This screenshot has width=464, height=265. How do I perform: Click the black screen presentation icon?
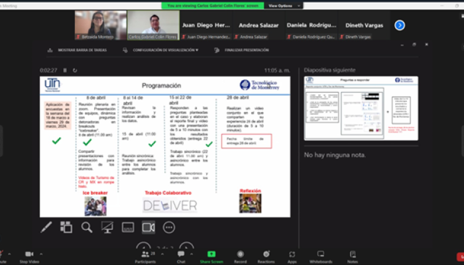point(107,227)
